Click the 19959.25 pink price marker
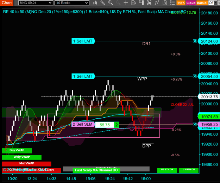The height and width of the screenshot is (183, 220). (x=209, y=124)
